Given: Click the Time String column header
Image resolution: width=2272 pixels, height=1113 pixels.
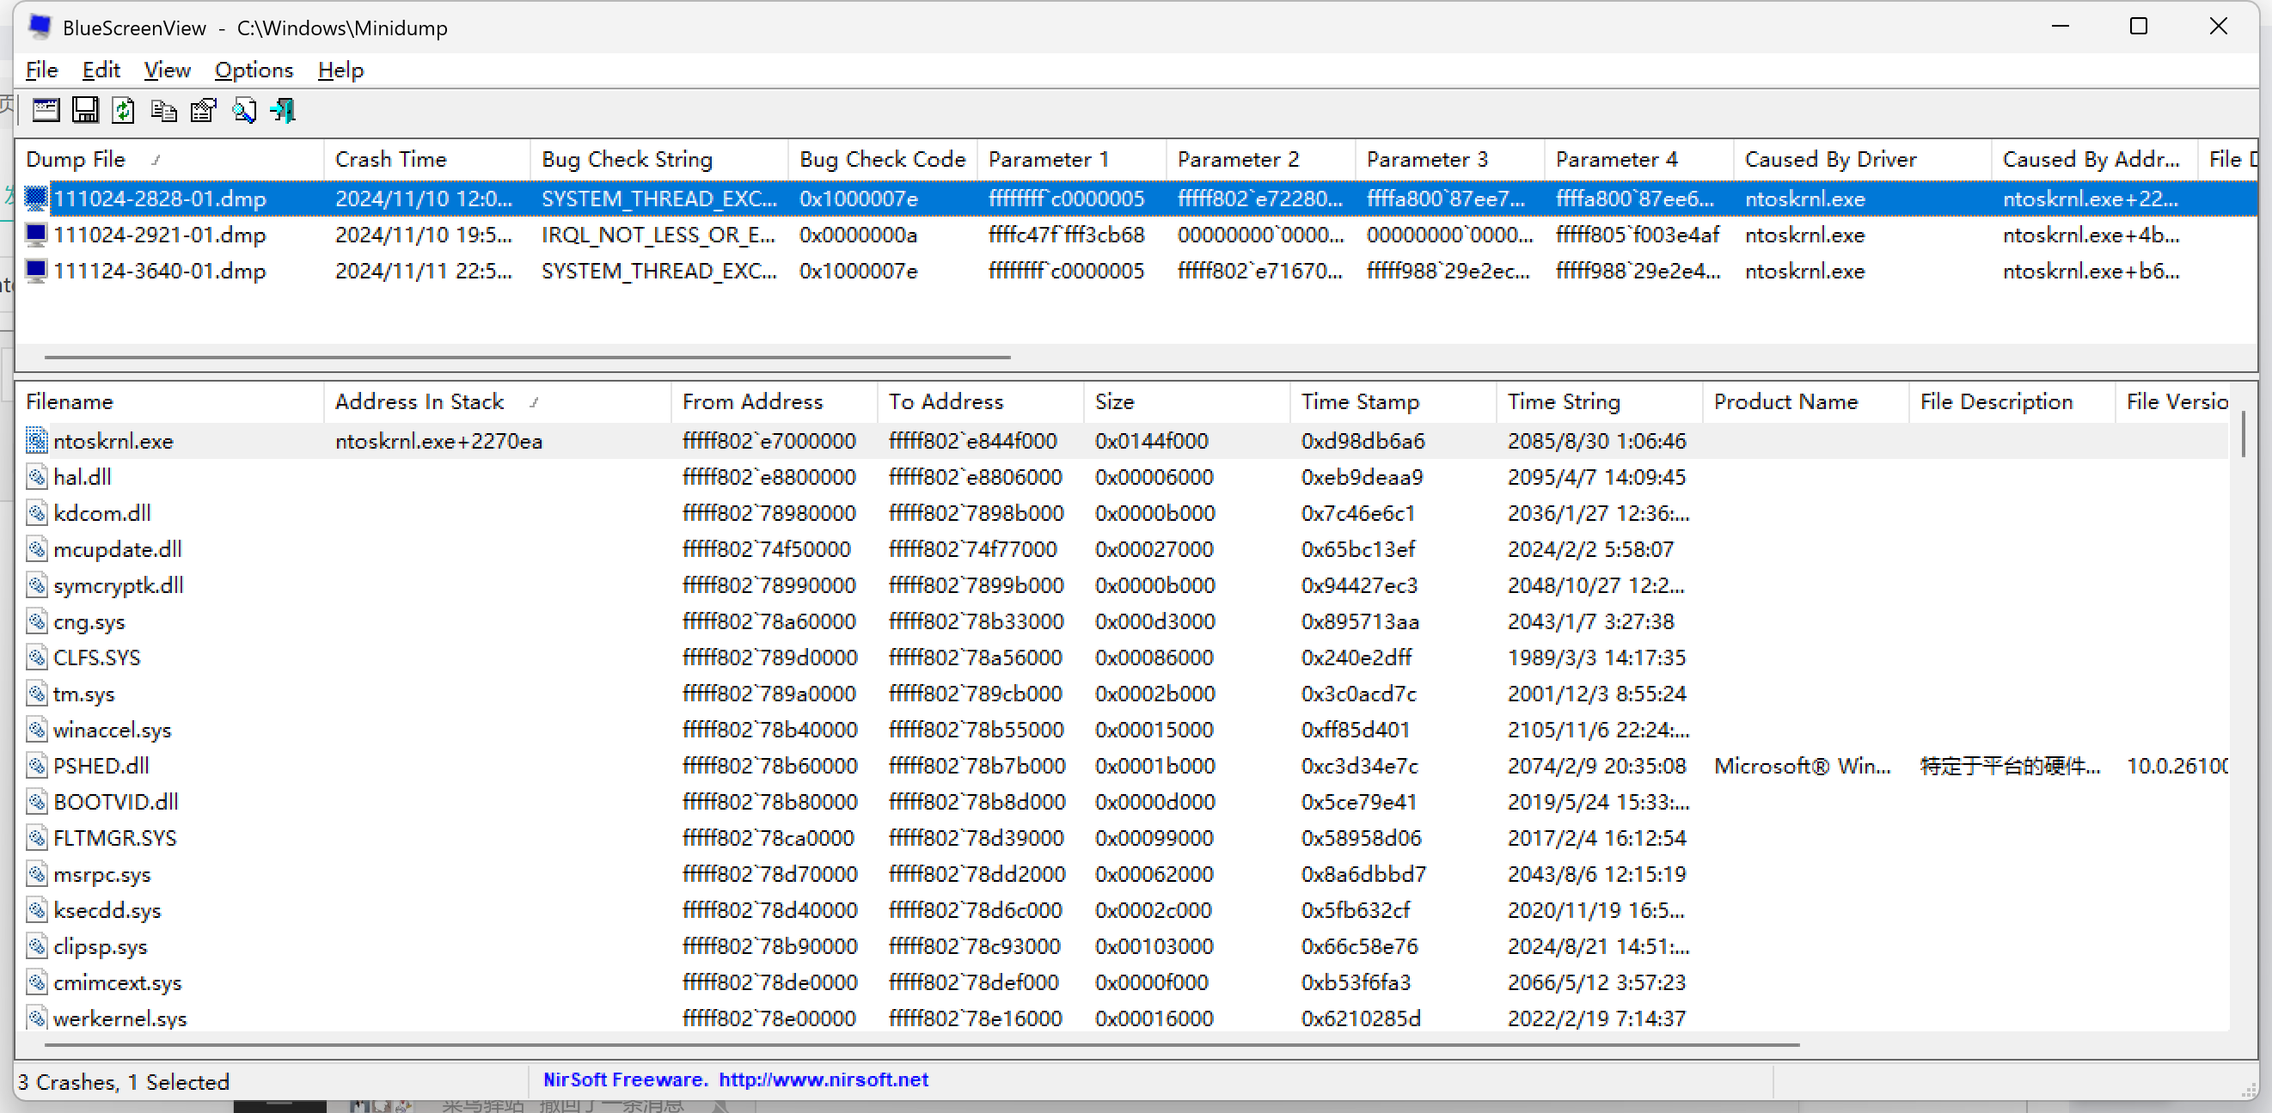Looking at the screenshot, I should pos(1600,402).
